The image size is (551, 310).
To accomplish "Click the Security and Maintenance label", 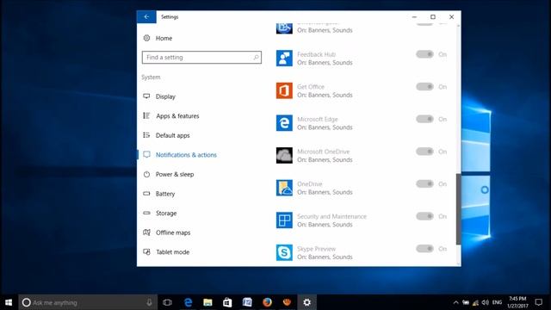I will tap(331, 216).
